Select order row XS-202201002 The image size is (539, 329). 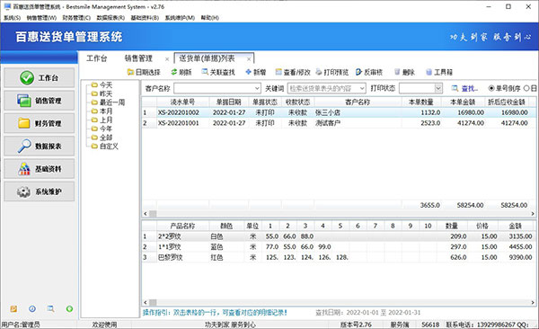(339, 112)
